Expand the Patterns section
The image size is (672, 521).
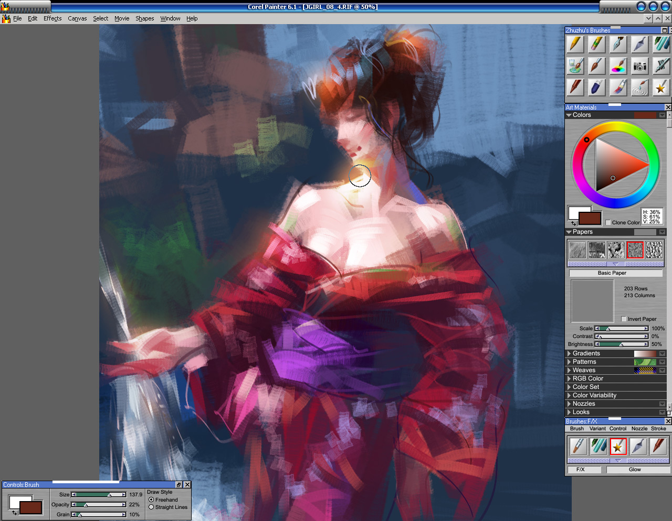click(x=569, y=362)
